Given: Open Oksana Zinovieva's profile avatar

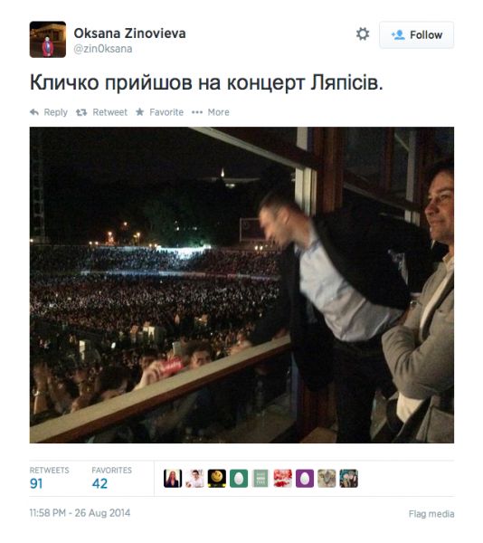Looking at the screenshot, I should [x=48, y=39].
